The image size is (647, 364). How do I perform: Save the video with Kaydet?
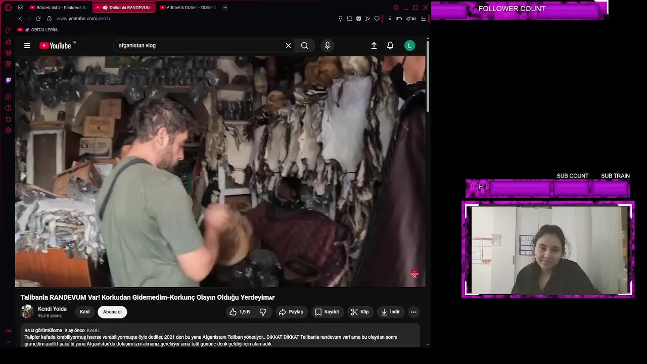pyautogui.click(x=327, y=312)
